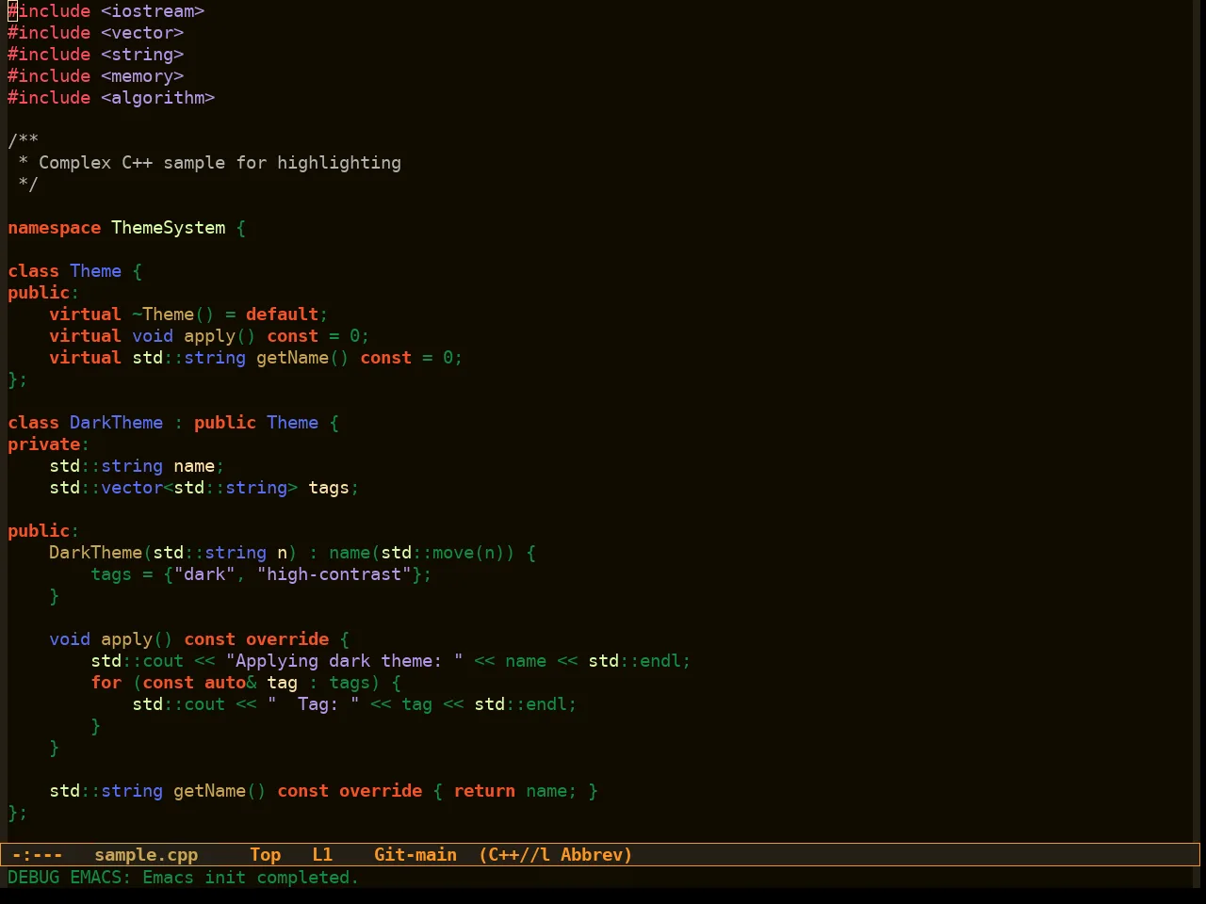Click the string literal "dark"
The image size is (1206, 904).
pyautogui.click(x=204, y=574)
